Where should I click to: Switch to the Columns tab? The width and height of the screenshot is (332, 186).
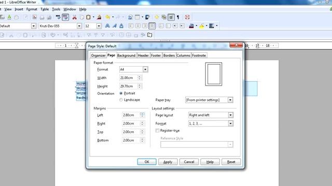[x=183, y=55]
